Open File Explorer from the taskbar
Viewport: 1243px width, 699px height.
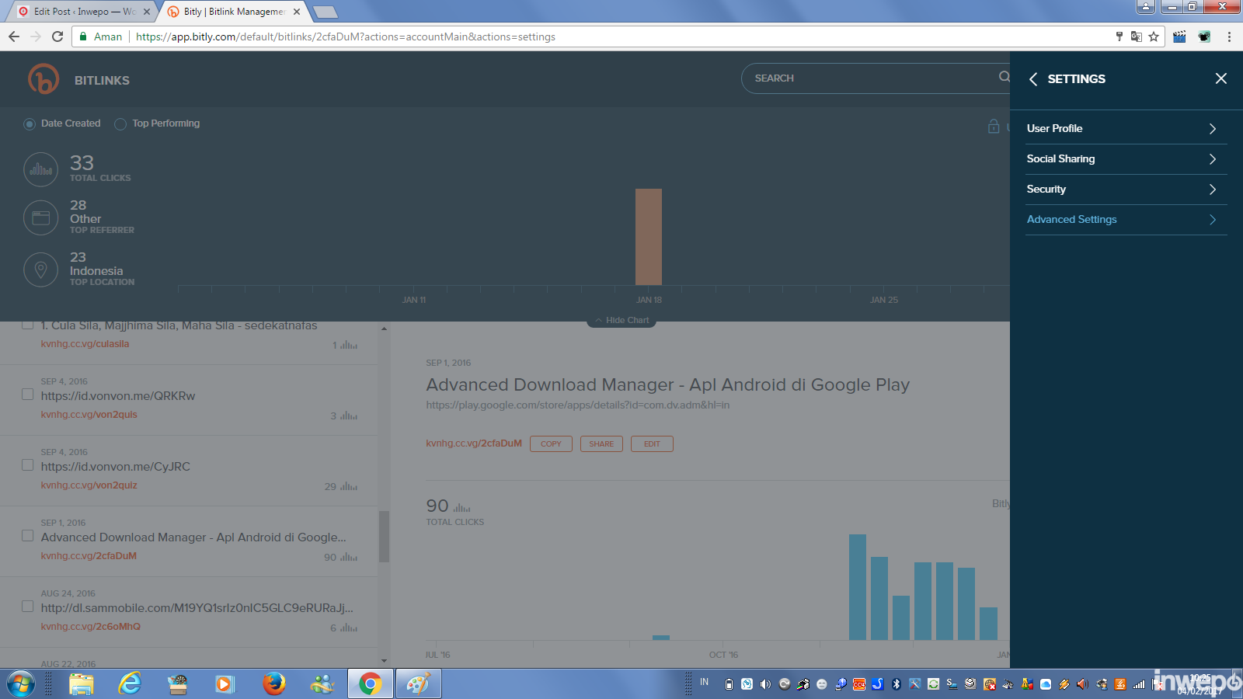point(81,684)
